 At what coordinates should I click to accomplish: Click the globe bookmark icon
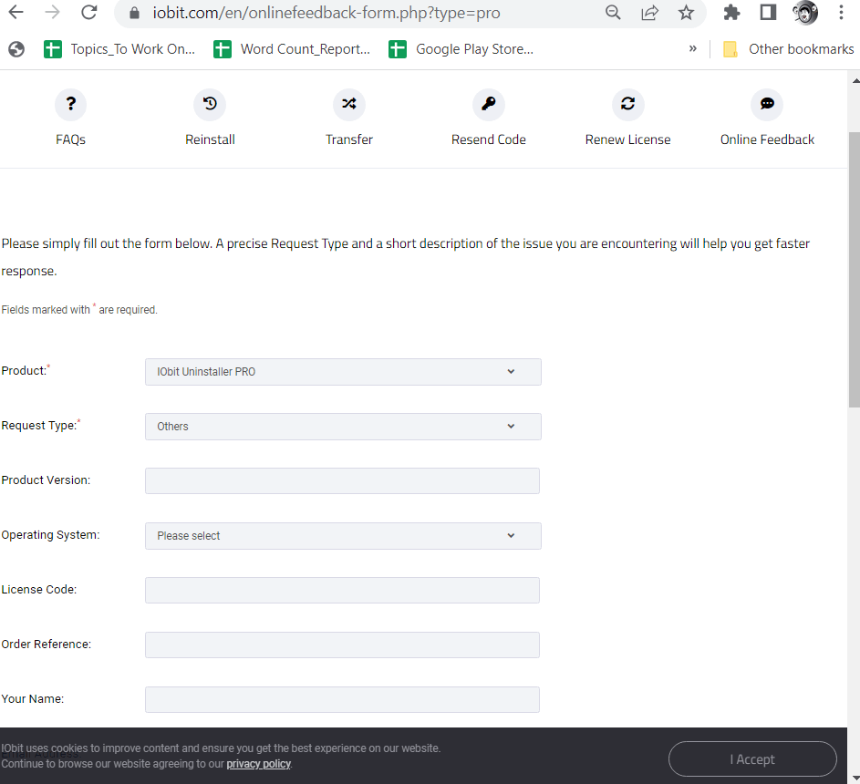pos(16,49)
